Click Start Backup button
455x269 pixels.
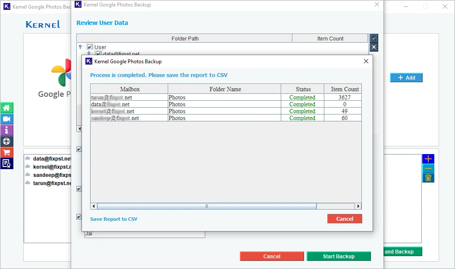(x=339, y=256)
